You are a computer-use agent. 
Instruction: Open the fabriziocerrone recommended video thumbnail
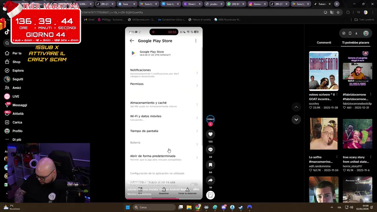(x=357, y=71)
